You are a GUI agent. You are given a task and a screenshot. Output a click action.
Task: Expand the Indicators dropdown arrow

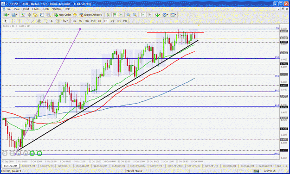160,15
